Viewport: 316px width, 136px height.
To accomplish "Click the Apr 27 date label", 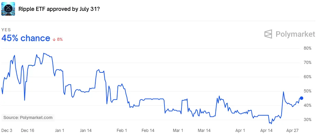I will click(x=293, y=130).
